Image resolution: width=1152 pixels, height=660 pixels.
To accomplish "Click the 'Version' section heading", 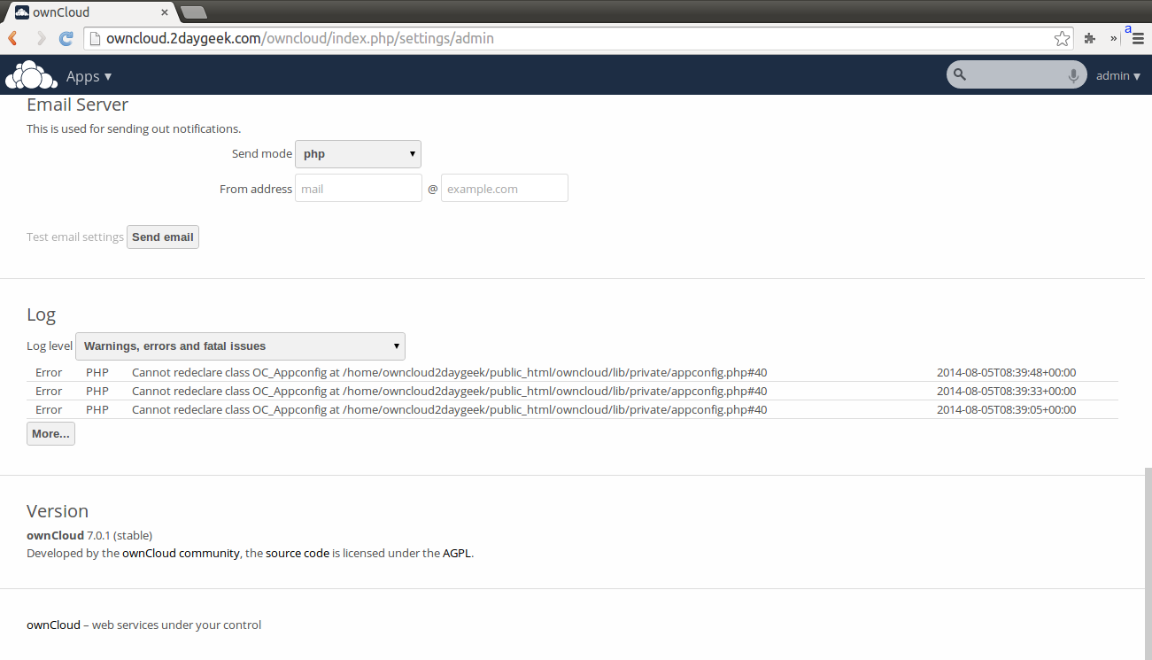I will pyautogui.click(x=58, y=511).
